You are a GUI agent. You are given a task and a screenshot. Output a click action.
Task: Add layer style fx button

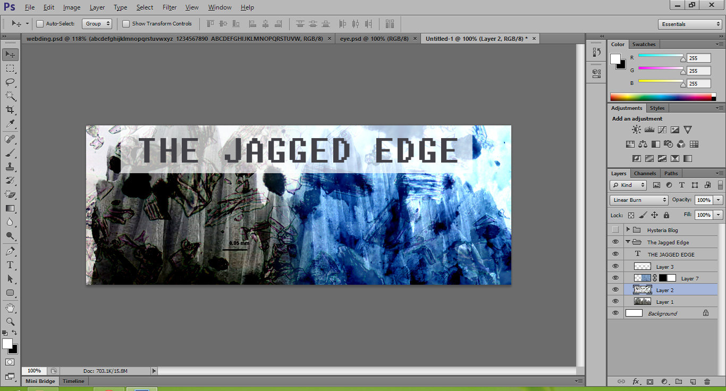click(636, 381)
